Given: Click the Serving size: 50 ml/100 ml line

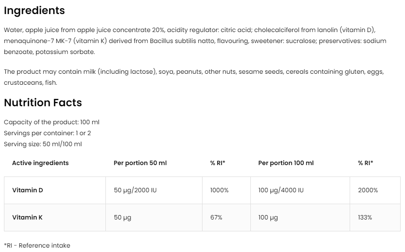Looking at the screenshot, I should coord(43,144).
